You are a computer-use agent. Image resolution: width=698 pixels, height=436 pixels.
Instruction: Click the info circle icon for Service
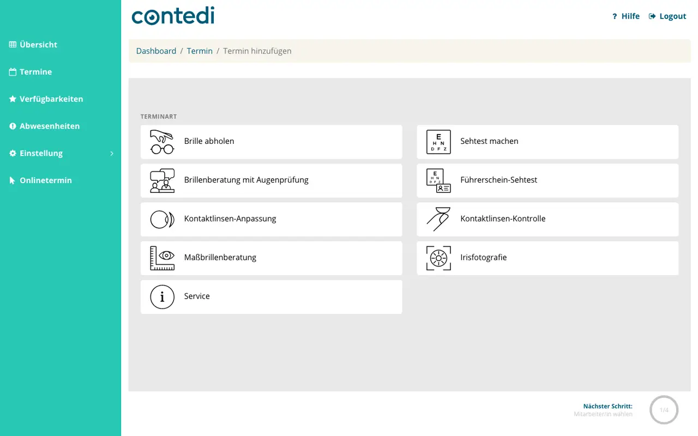(x=162, y=296)
